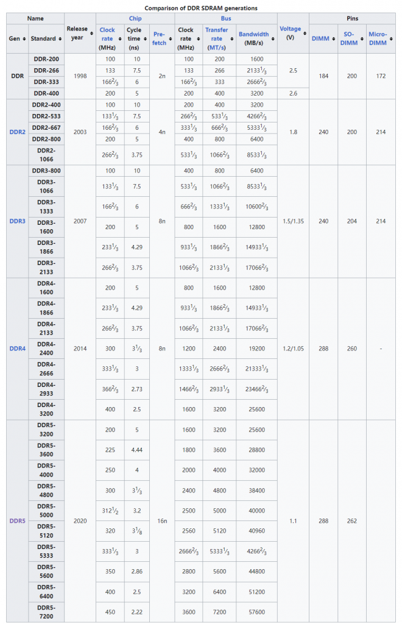
Task: Open the Voltage header link
Action: tap(290, 29)
